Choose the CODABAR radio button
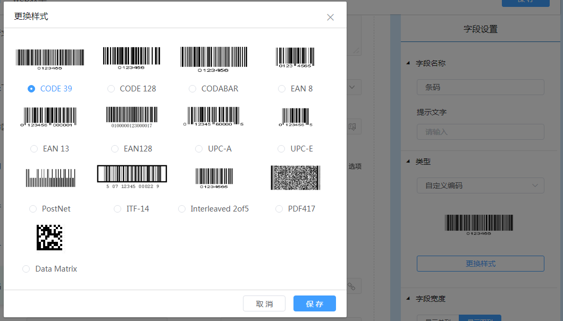 [x=192, y=89]
